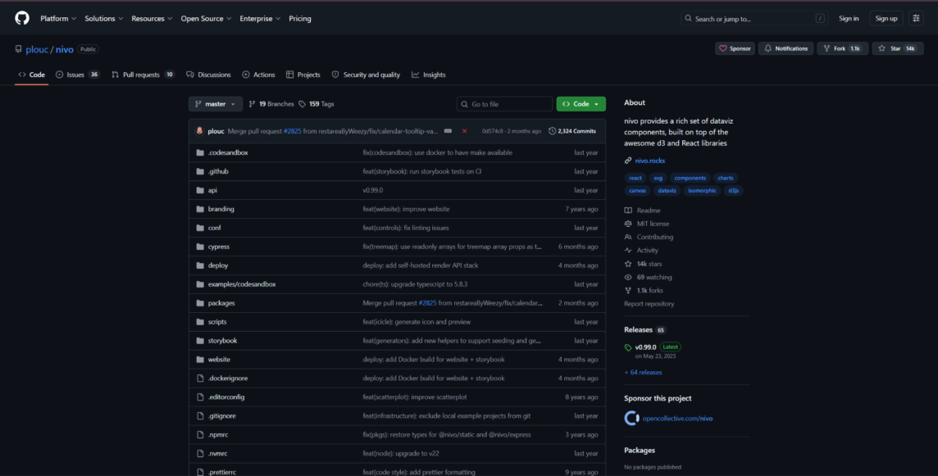Click the plouc owner link in breadcrumb
Image resolution: width=938 pixels, height=476 pixels.
tap(37, 50)
